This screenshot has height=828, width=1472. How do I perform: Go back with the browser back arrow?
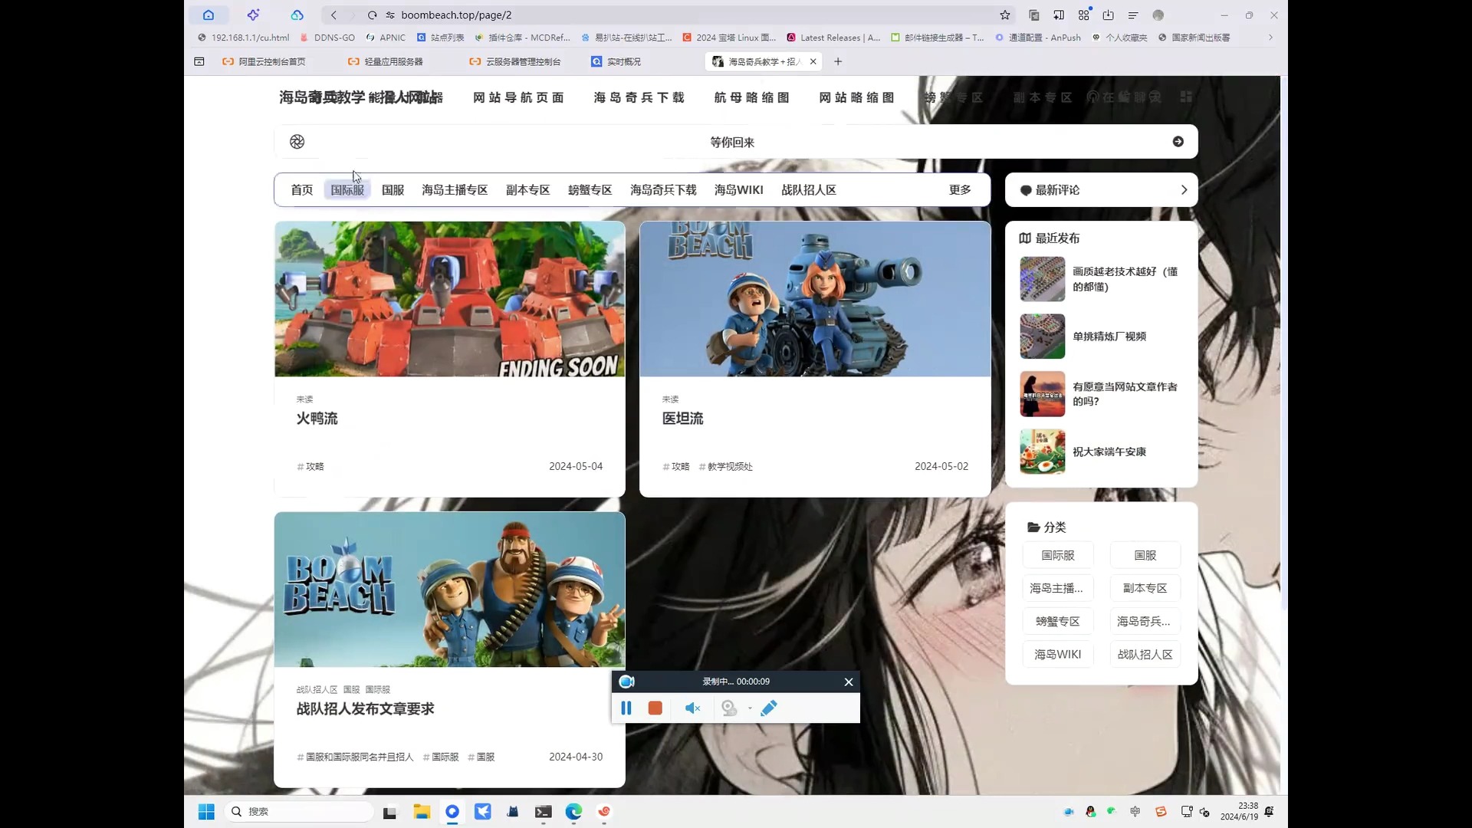click(x=333, y=15)
